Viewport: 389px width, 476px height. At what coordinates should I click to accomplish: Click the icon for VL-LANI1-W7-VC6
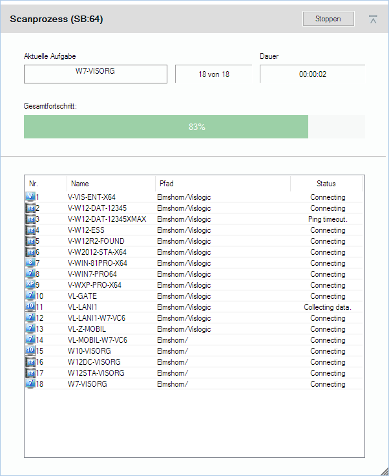[30, 318]
